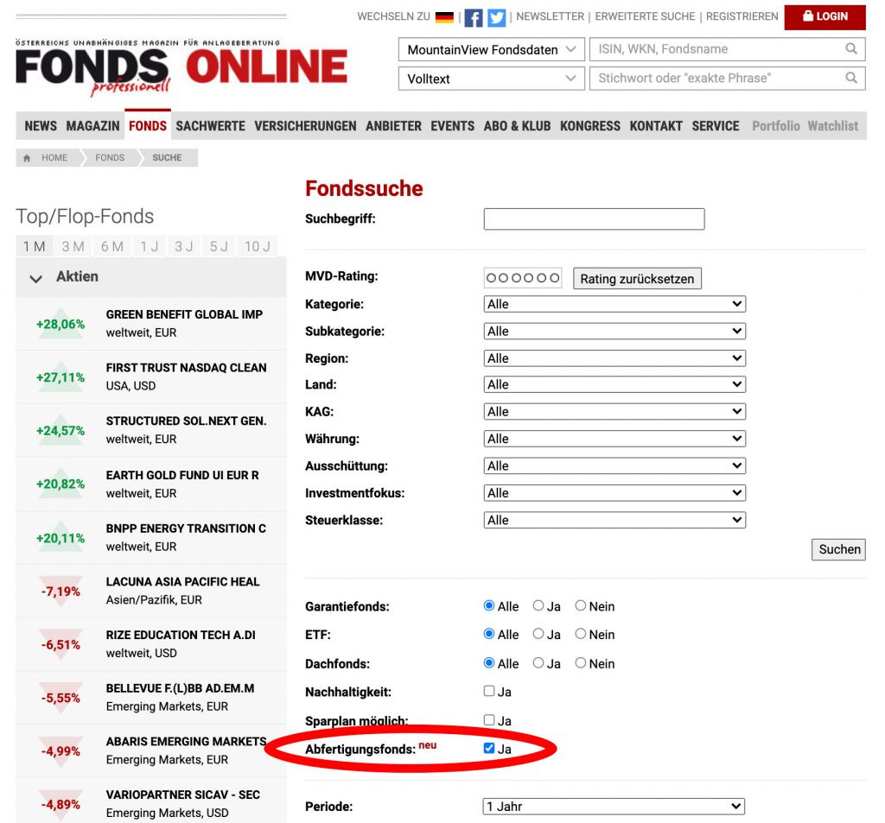Open the ERWEITERTE SUCHE link
885x823 pixels.
tap(645, 17)
